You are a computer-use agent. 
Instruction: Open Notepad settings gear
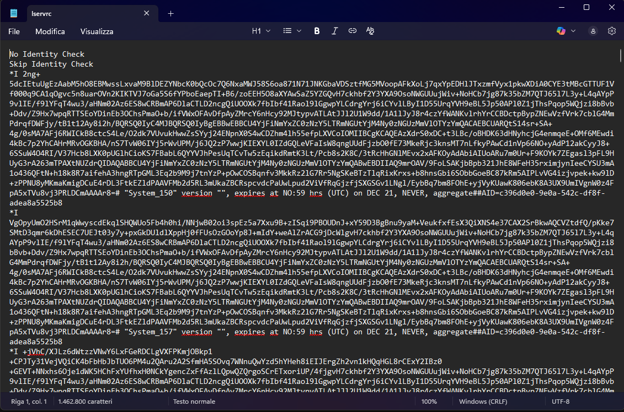611,31
